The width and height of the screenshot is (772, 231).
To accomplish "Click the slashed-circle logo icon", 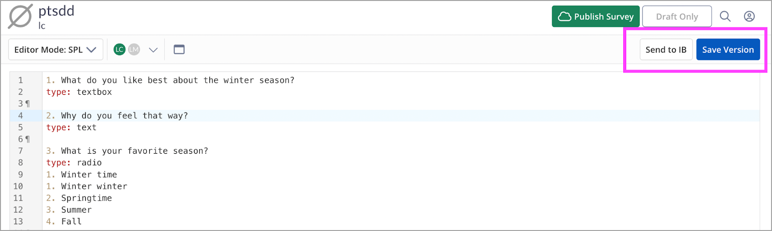I will 20,16.
